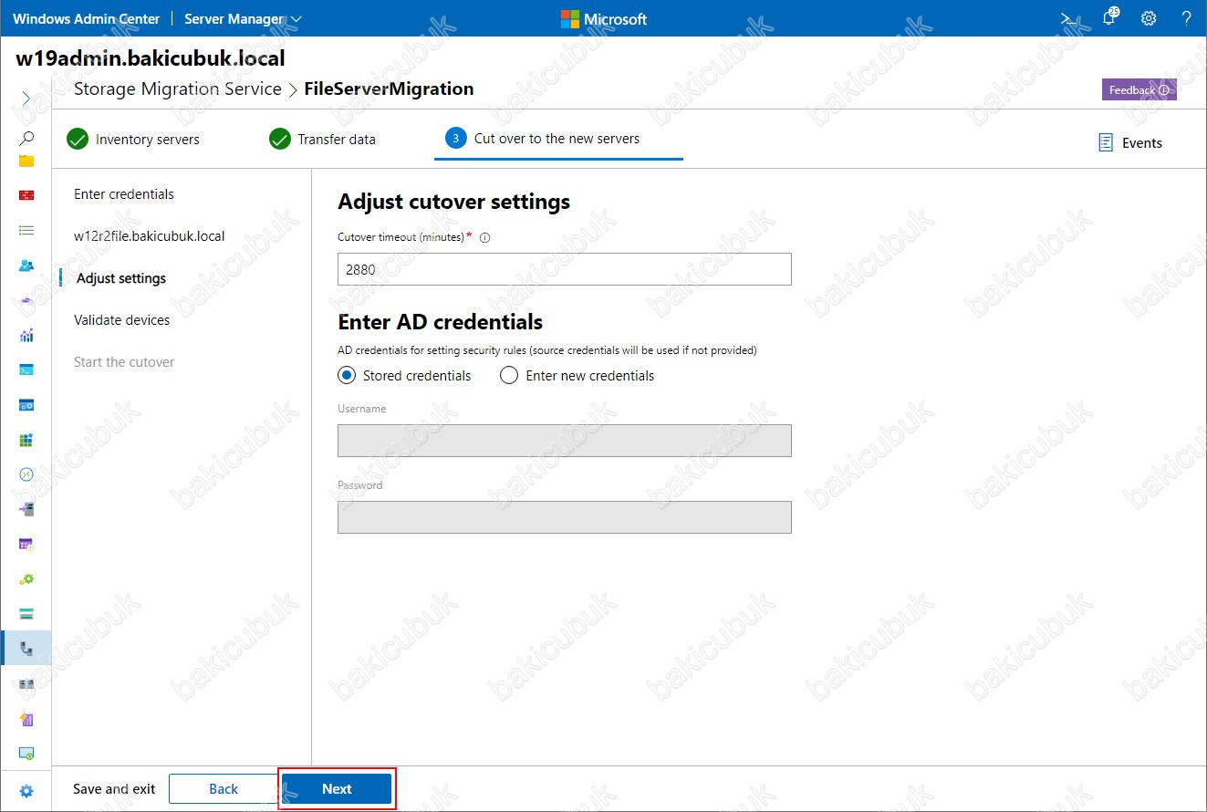Click the Microsoft logo
The height and width of the screenshot is (812, 1207).
604,18
